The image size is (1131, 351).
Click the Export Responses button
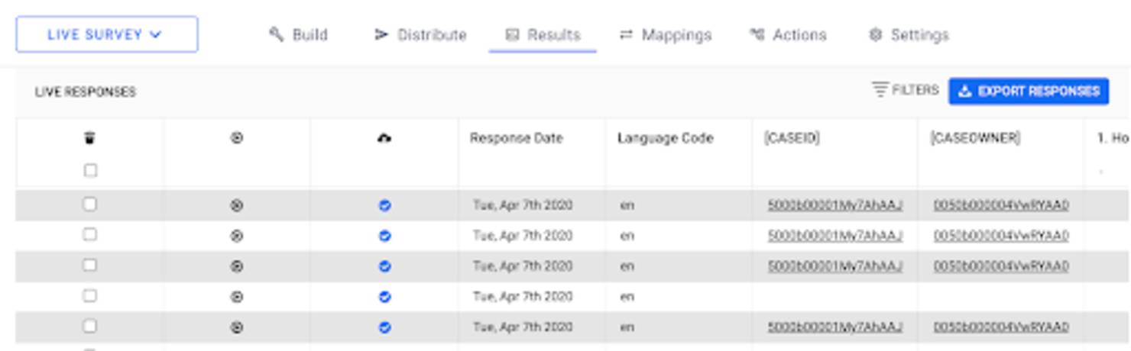pos(1029,91)
